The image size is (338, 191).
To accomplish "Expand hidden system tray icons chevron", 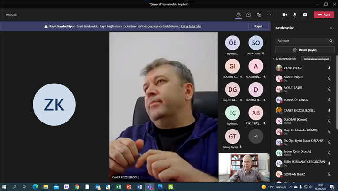I will tap(291, 187).
